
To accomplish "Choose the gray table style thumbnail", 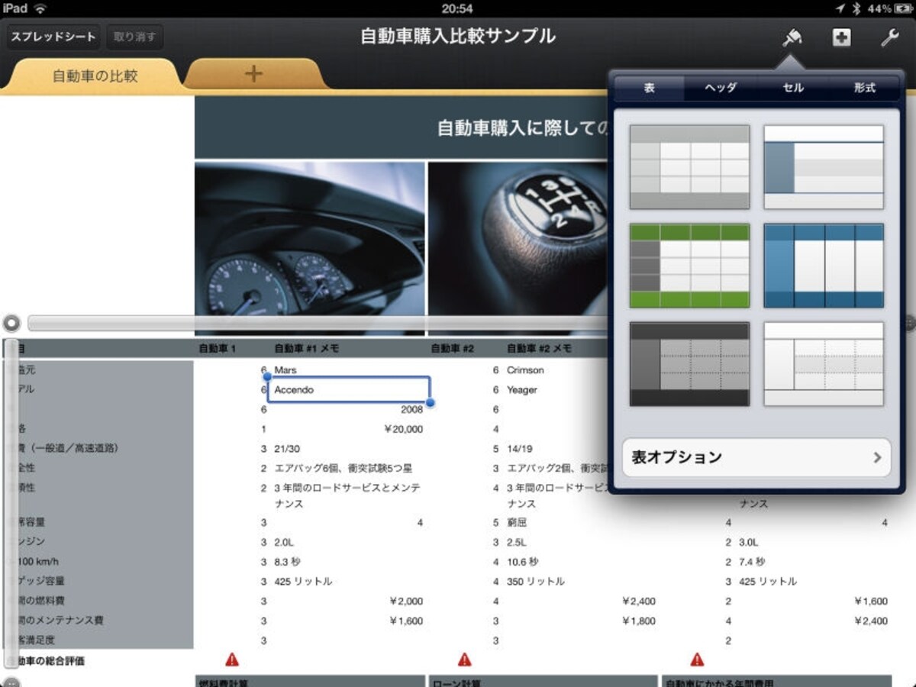I will coord(689,167).
